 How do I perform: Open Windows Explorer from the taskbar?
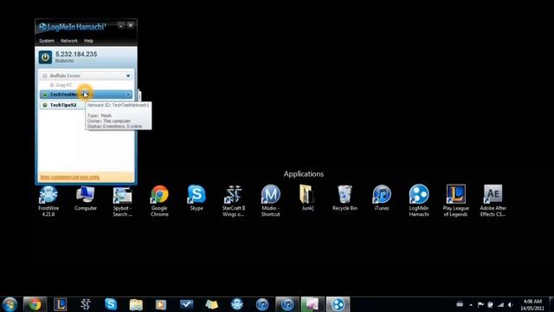[136, 304]
